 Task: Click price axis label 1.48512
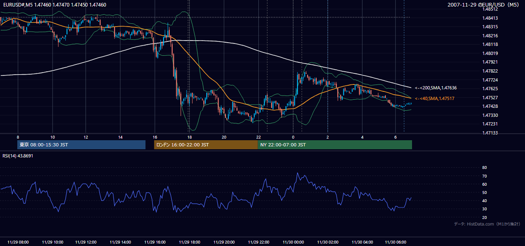tap(490, 9)
